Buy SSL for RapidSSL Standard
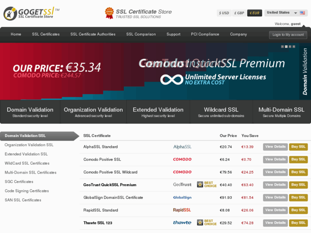 click(x=298, y=210)
